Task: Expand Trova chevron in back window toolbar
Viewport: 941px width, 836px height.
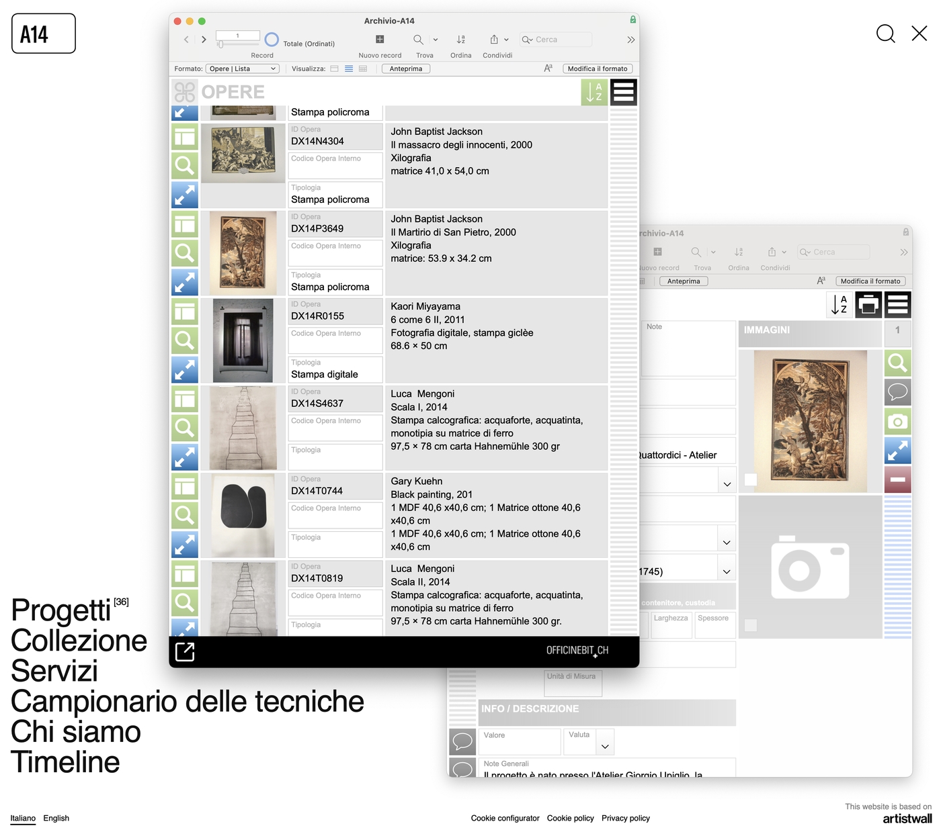Action: click(x=713, y=252)
